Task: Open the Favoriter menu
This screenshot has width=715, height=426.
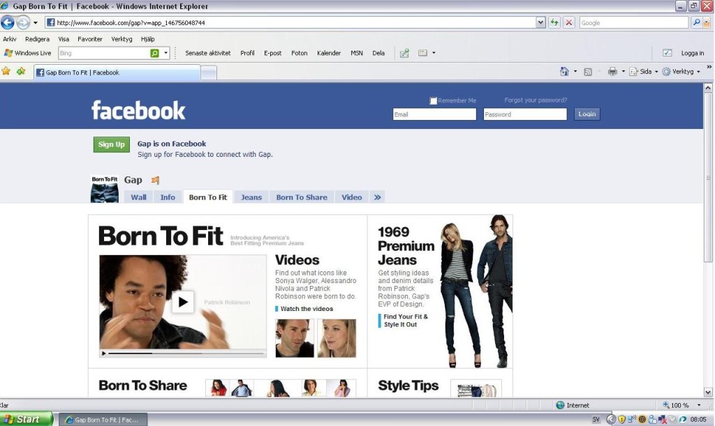Action: 90,39
